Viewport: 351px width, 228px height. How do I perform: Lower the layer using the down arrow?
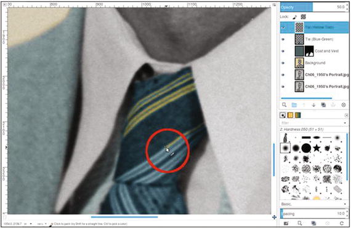click(x=313, y=104)
